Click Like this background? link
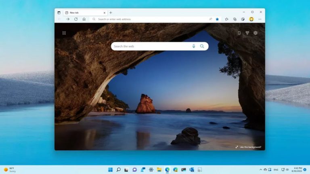The width and height of the screenshot is (310, 174). click(x=249, y=147)
